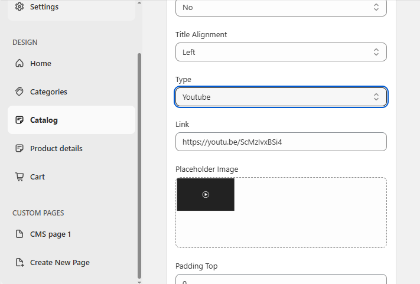Click the Catalog page icon
Screen dimensions: 420x284
(x=19, y=120)
